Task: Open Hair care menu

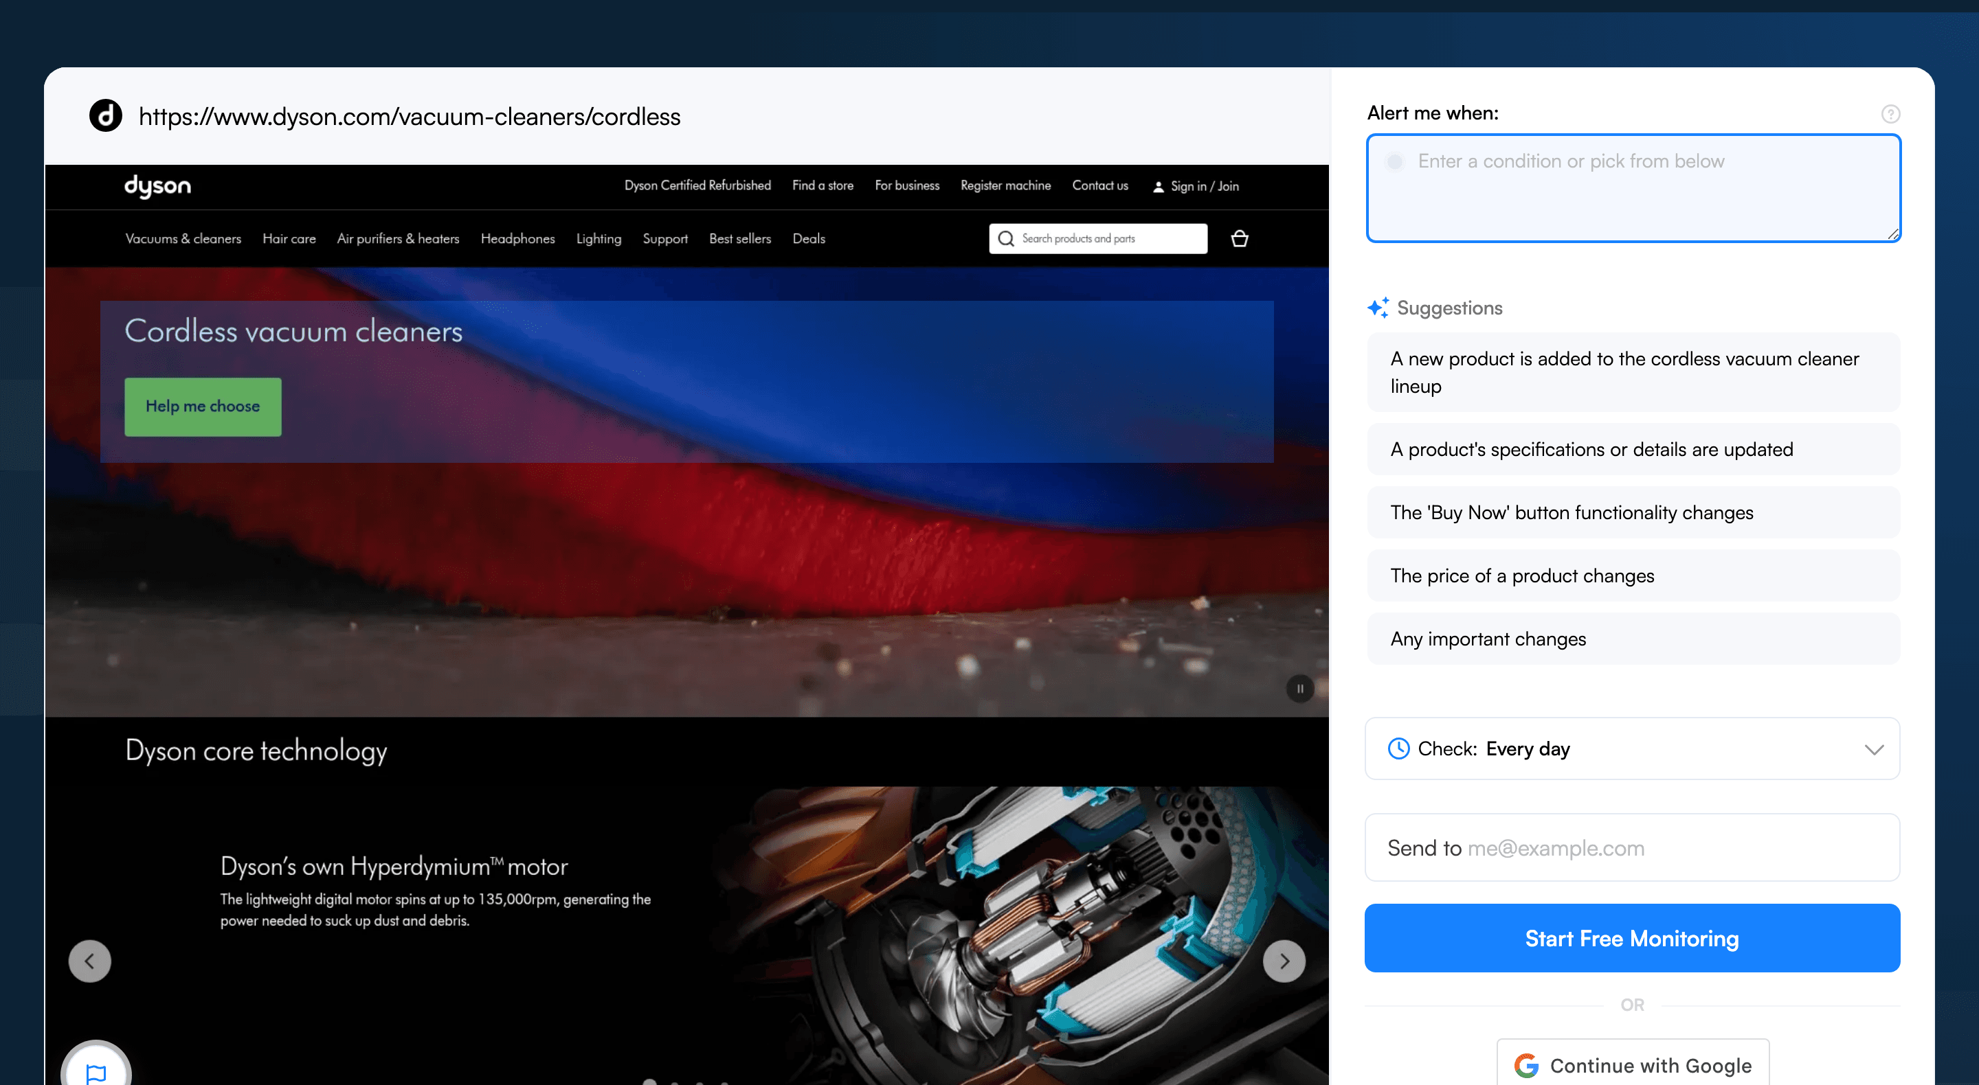Action: click(289, 239)
